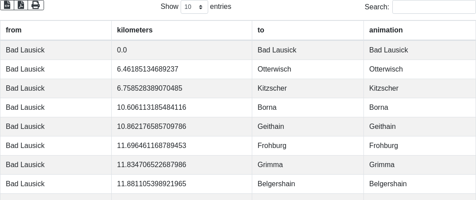The height and width of the screenshot is (200, 476).
Task: Click the 0.0 kilometers cell
Action: pos(122,50)
